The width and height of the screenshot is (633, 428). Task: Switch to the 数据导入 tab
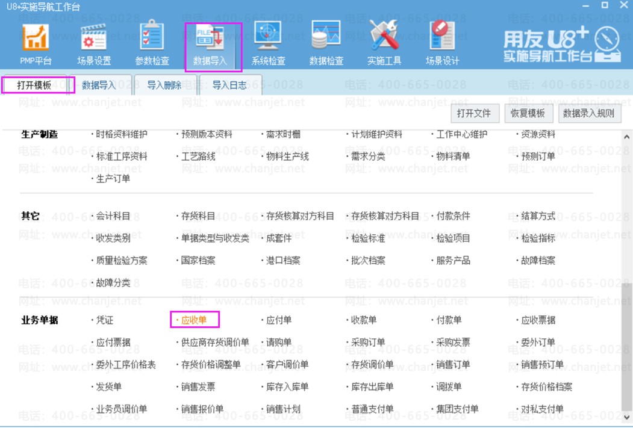pos(99,85)
